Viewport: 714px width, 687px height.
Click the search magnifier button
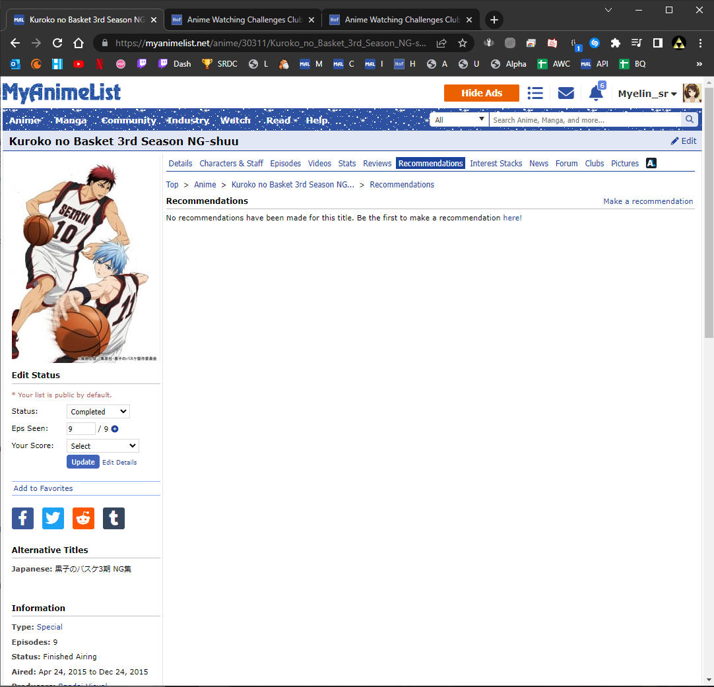tap(690, 119)
